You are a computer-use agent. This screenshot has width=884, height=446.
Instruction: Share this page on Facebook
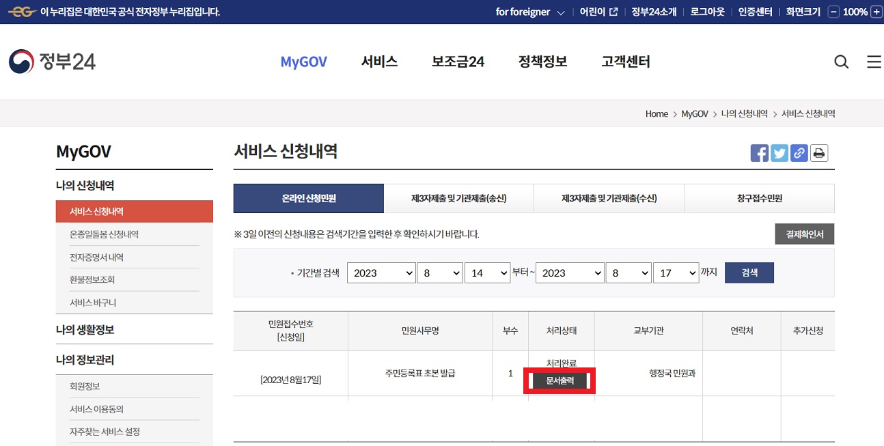point(759,153)
